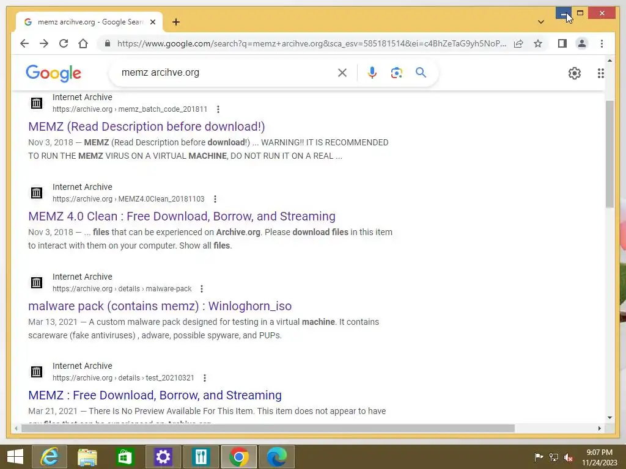626x469 pixels.
Task: Open options for memz_batch_code_201811 result
Action: [x=218, y=109]
